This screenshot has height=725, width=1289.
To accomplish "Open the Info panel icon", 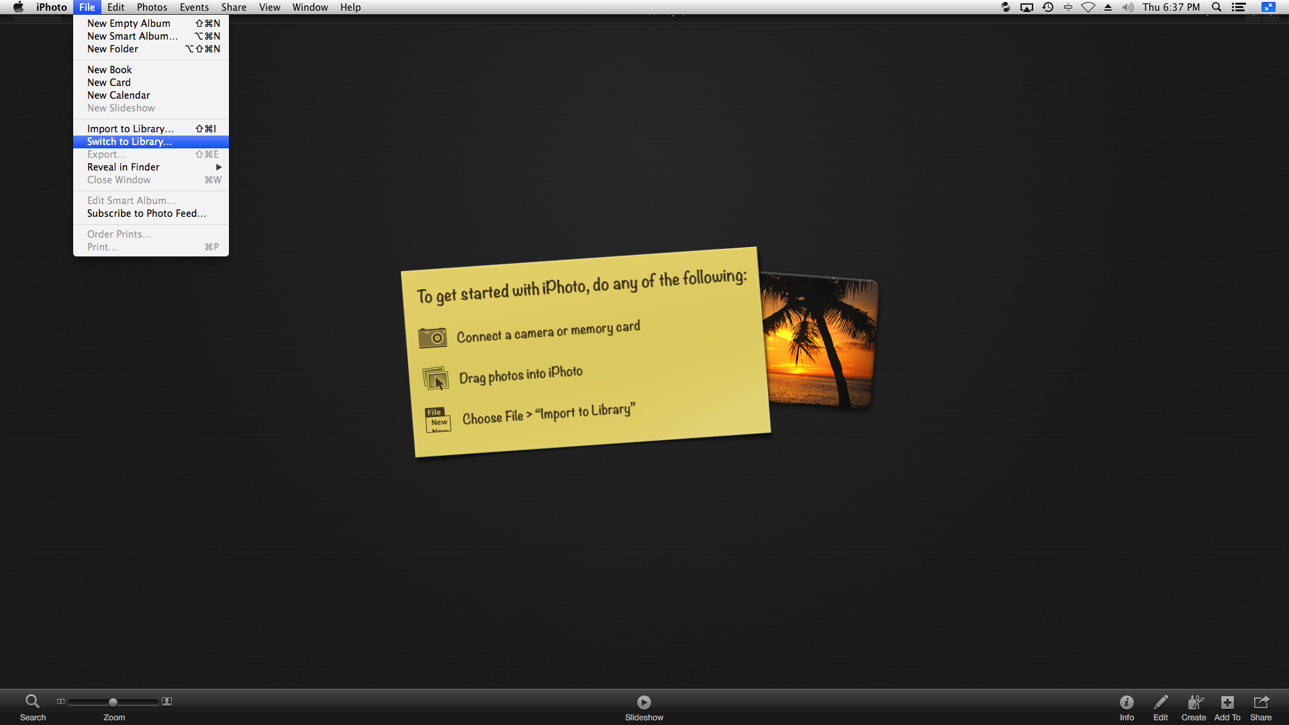I will 1127,702.
